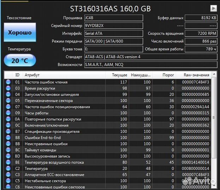The image size is (220, 190).
Task: Click status orb for attribute BC
Action: click(x=8, y=150)
